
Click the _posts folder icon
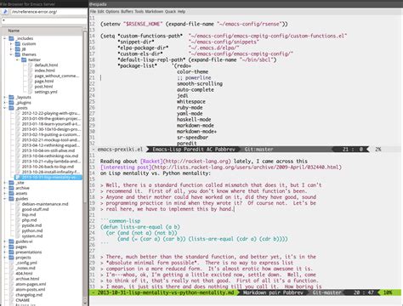[x=11, y=108]
